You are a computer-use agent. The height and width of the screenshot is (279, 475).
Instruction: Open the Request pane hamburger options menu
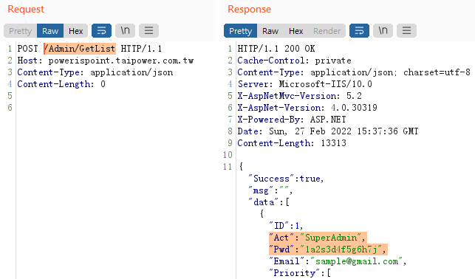point(148,30)
